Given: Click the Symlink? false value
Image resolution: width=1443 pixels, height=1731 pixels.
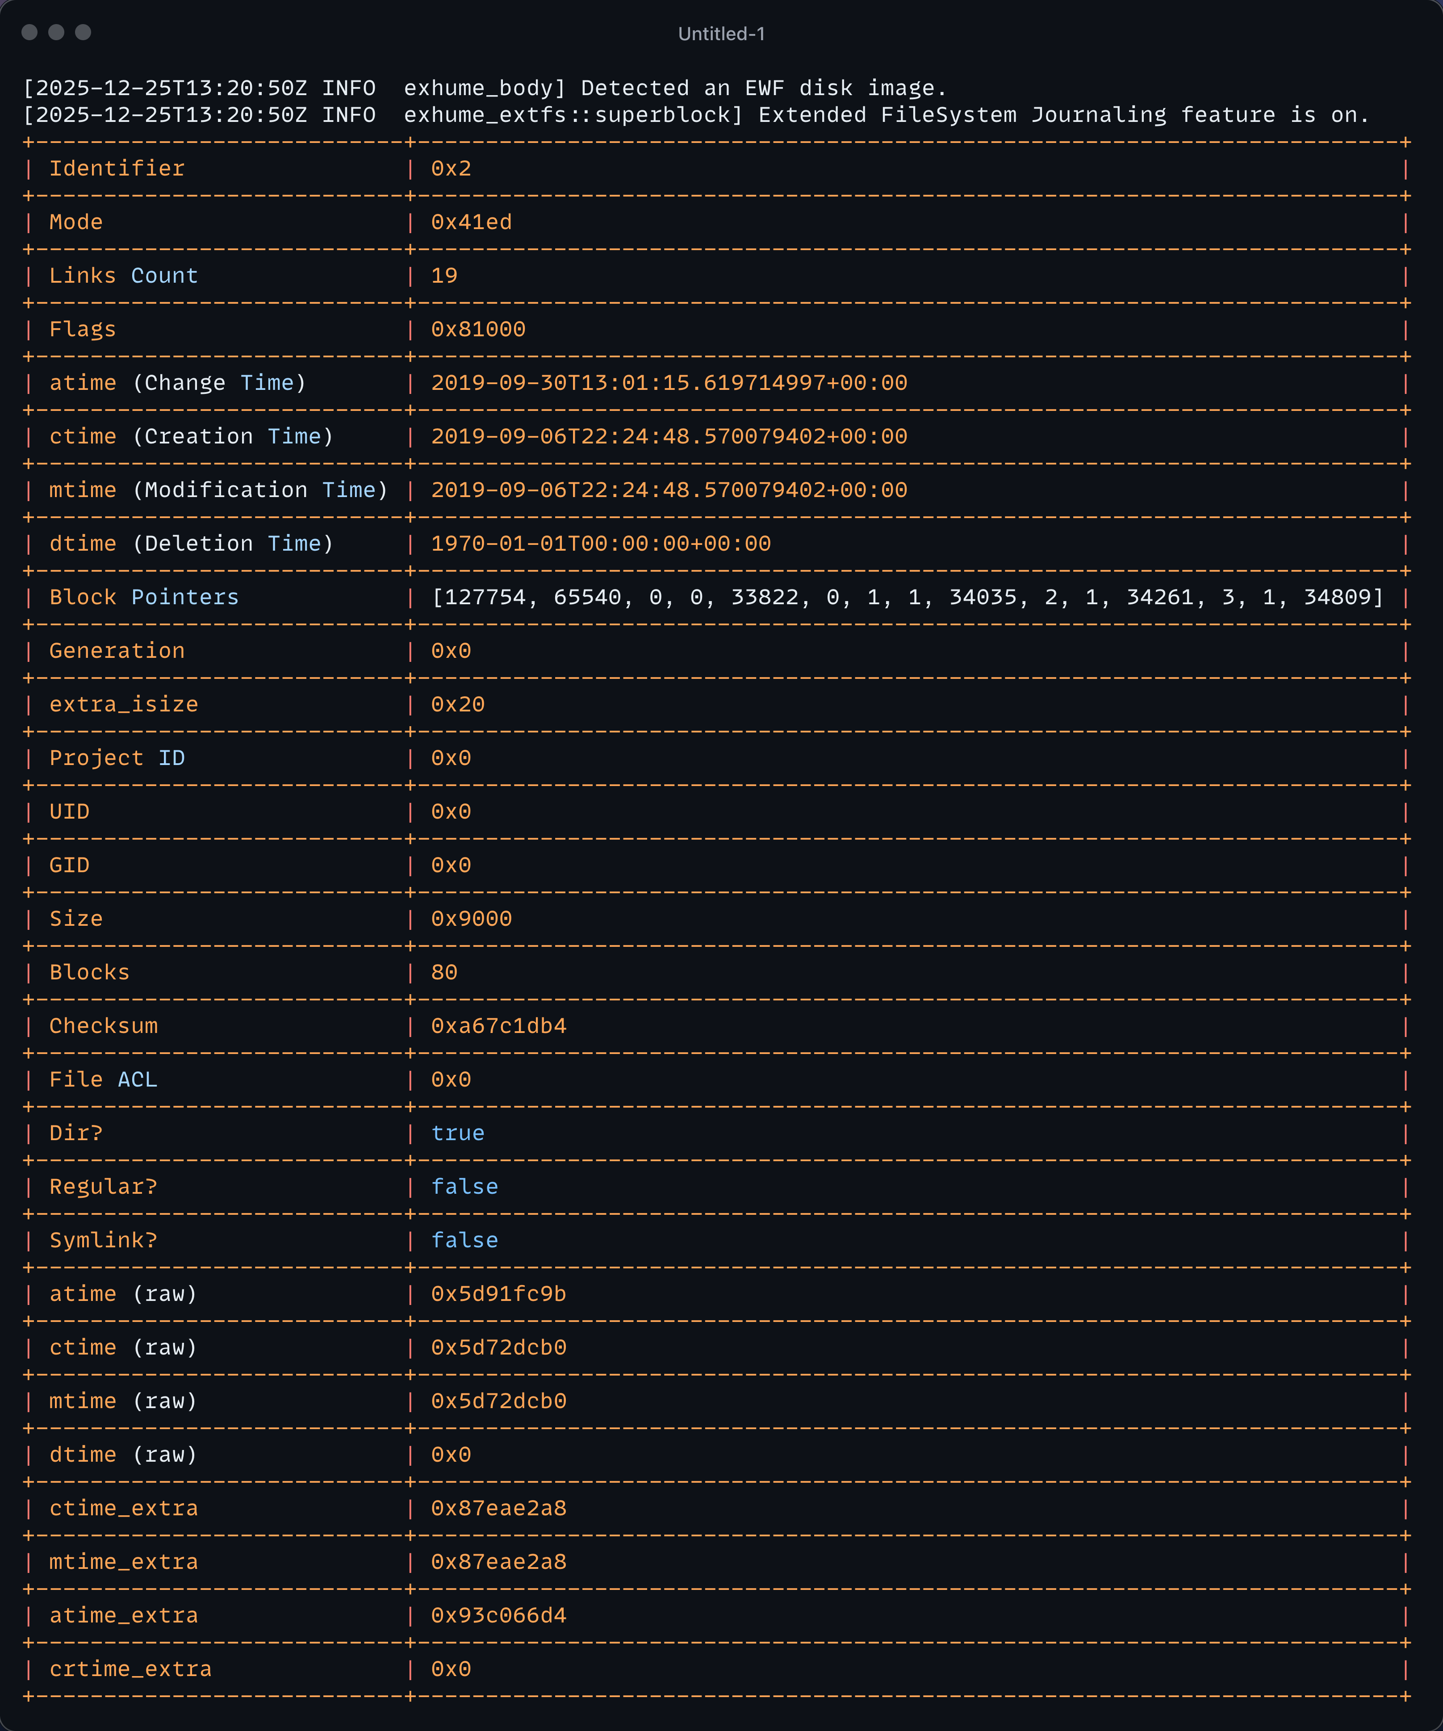Looking at the screenshot, I should point(465,1241).
